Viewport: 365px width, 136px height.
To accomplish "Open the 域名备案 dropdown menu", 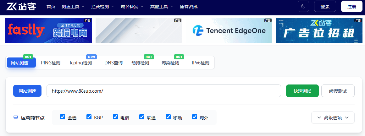I will (x=132, y=7).
